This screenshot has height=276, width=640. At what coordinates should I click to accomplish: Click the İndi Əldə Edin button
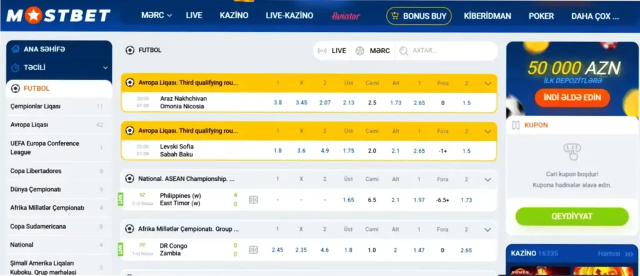point(572,97)
